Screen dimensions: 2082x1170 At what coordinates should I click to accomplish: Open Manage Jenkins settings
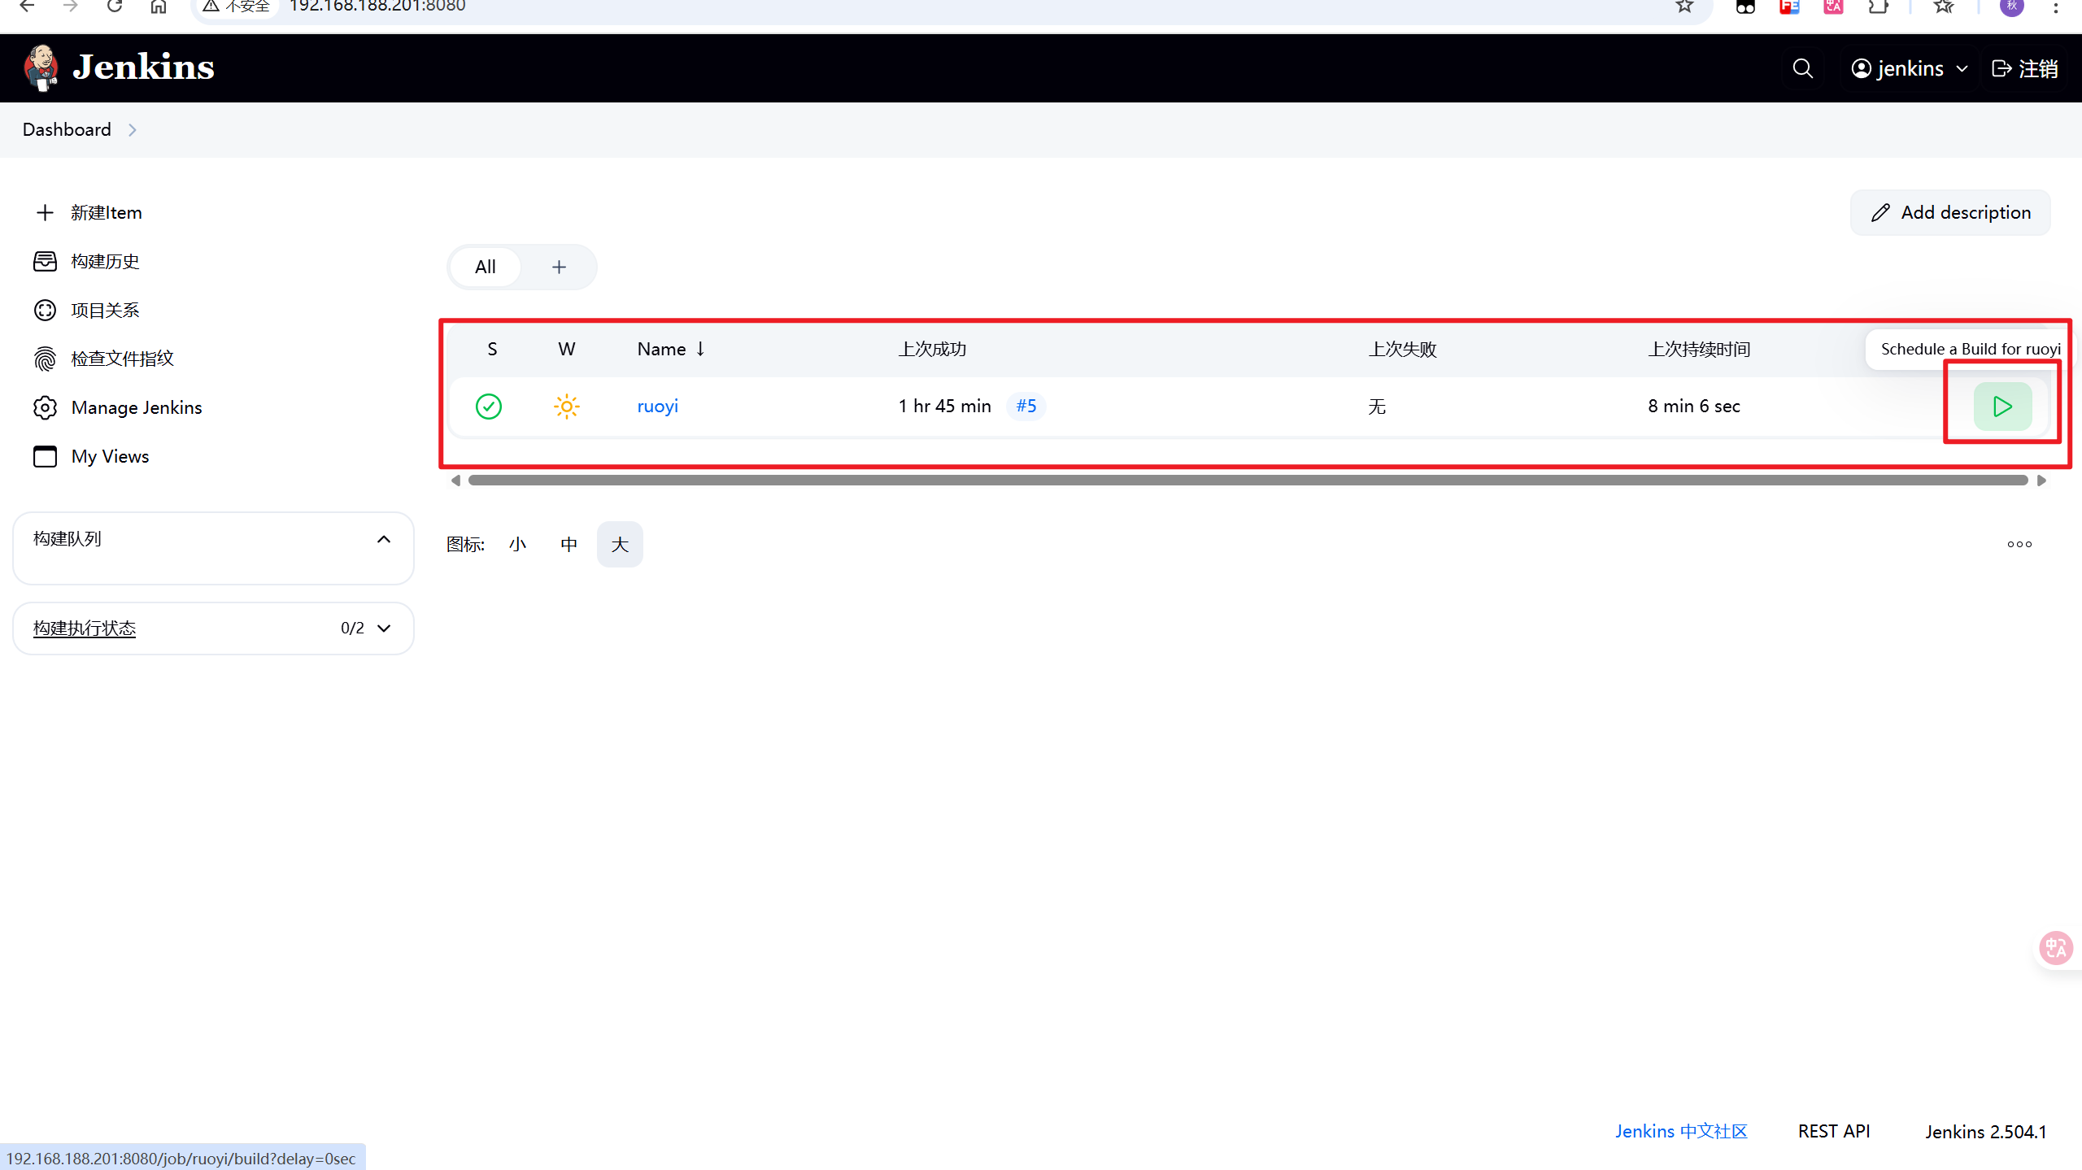tap(136, 407)
